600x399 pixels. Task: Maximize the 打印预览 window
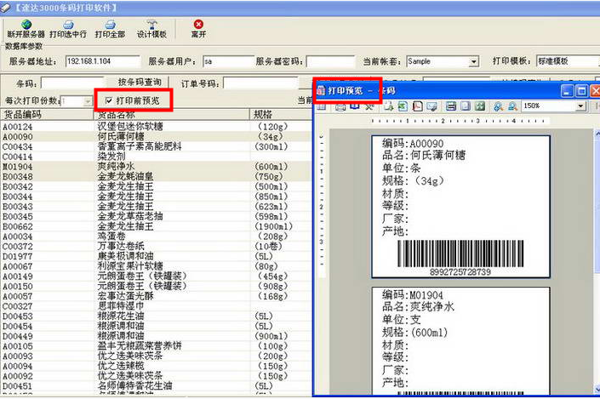coord(581,91)
